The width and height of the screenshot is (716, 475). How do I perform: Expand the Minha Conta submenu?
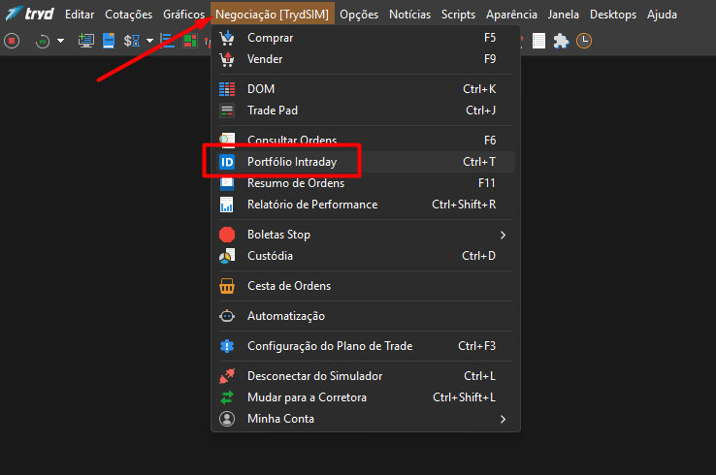tap(366, 419)
